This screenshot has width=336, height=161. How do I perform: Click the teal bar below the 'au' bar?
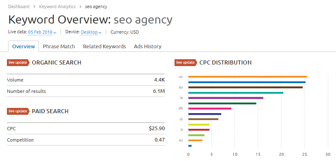coord(236,93)
